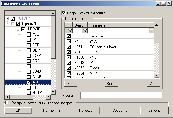Sort by the Знач. column header
This screenshot has width=173, height=118.
(80, 25)
